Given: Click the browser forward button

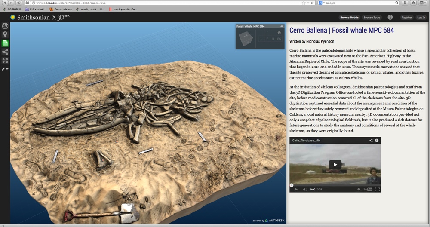Looking at the screenshot, I should (x=11, y=3).
